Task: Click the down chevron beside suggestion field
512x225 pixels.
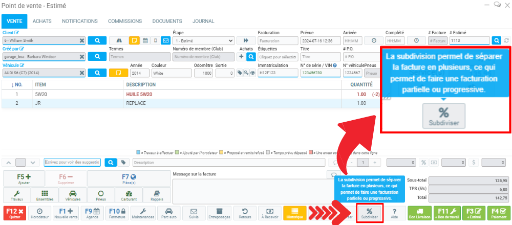Action: coord(33,162)
